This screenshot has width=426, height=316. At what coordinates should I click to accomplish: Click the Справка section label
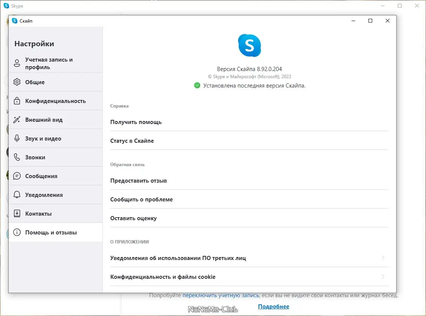tap(119, 106)
